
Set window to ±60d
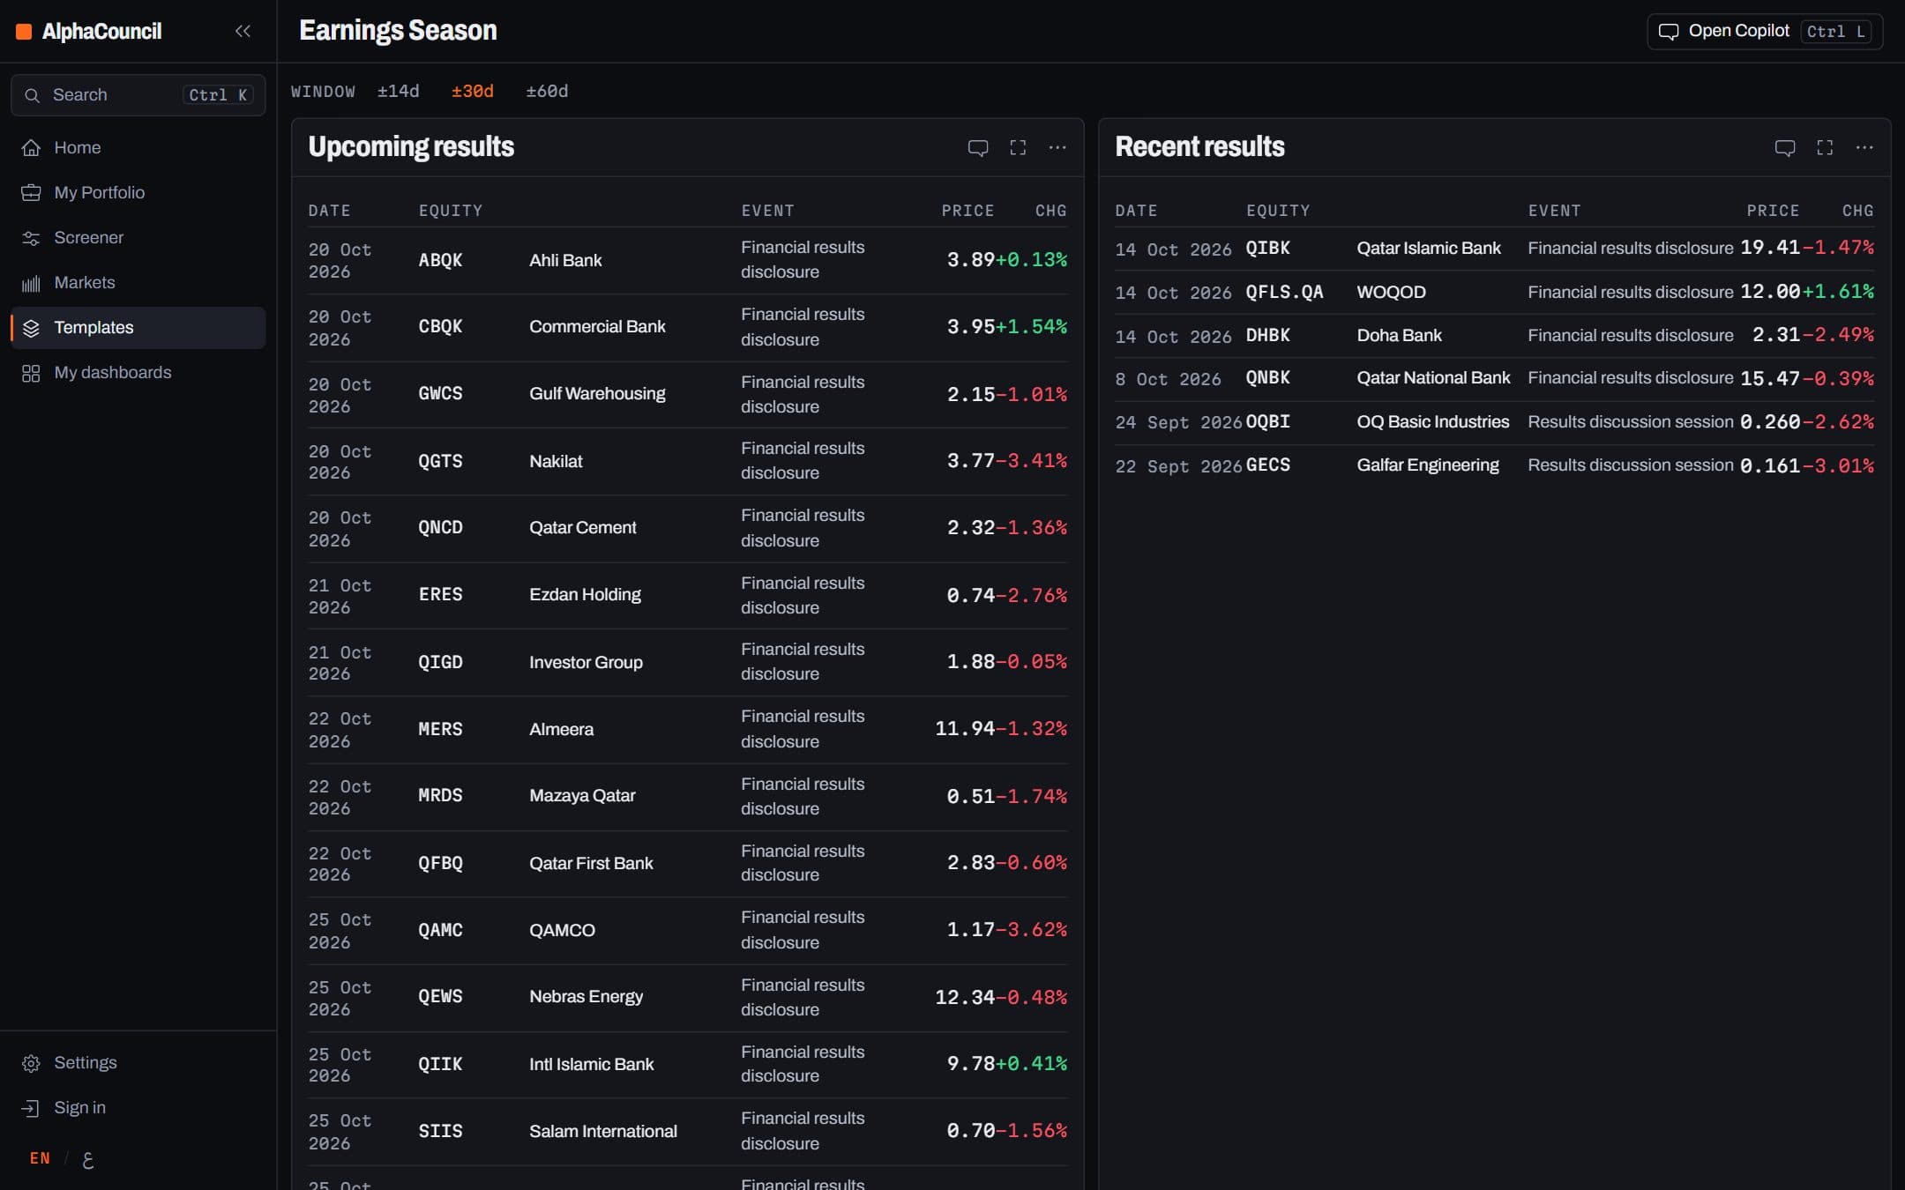point(547,91)
